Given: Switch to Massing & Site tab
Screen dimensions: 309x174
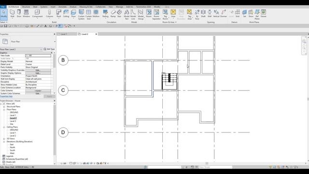Looking at the screenshot, I should click(86, 7).
